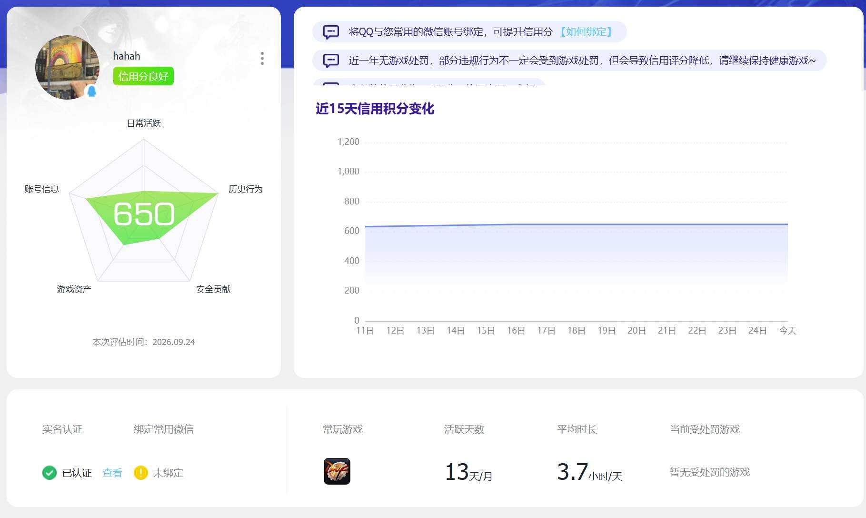Click the QQ penguin badge on avatar
The image size is (866, 518).
(92, 91)
